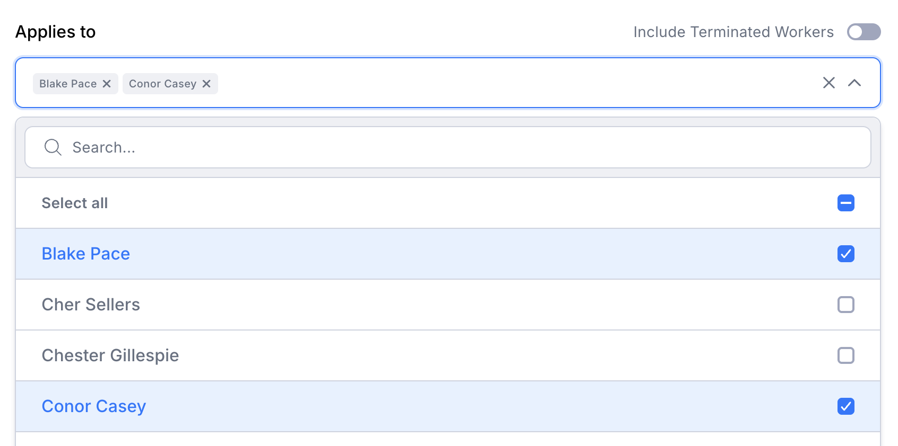The width and height of the screenshot is (898, 446).
Task: Clear all selected workers with X icon
Action: 829,83
